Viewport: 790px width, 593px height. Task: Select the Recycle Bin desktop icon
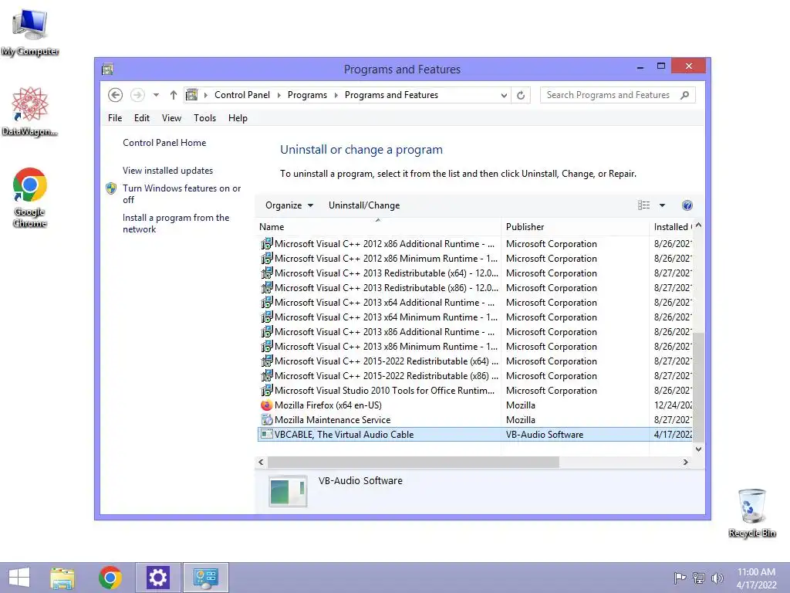pos(752,513)
